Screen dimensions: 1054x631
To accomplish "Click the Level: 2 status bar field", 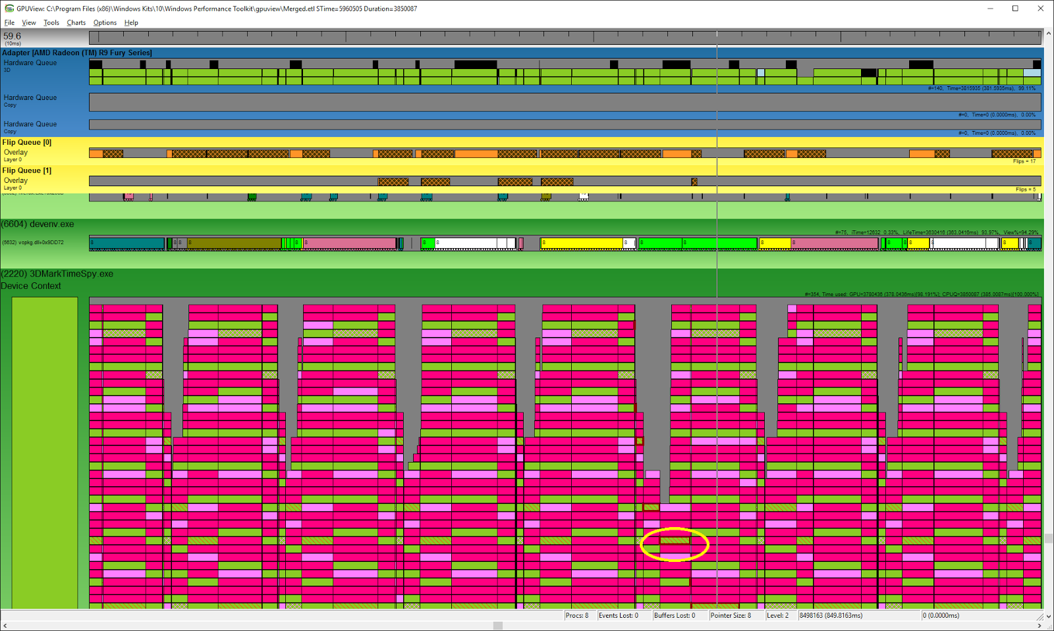I will [x=778, y=615].
